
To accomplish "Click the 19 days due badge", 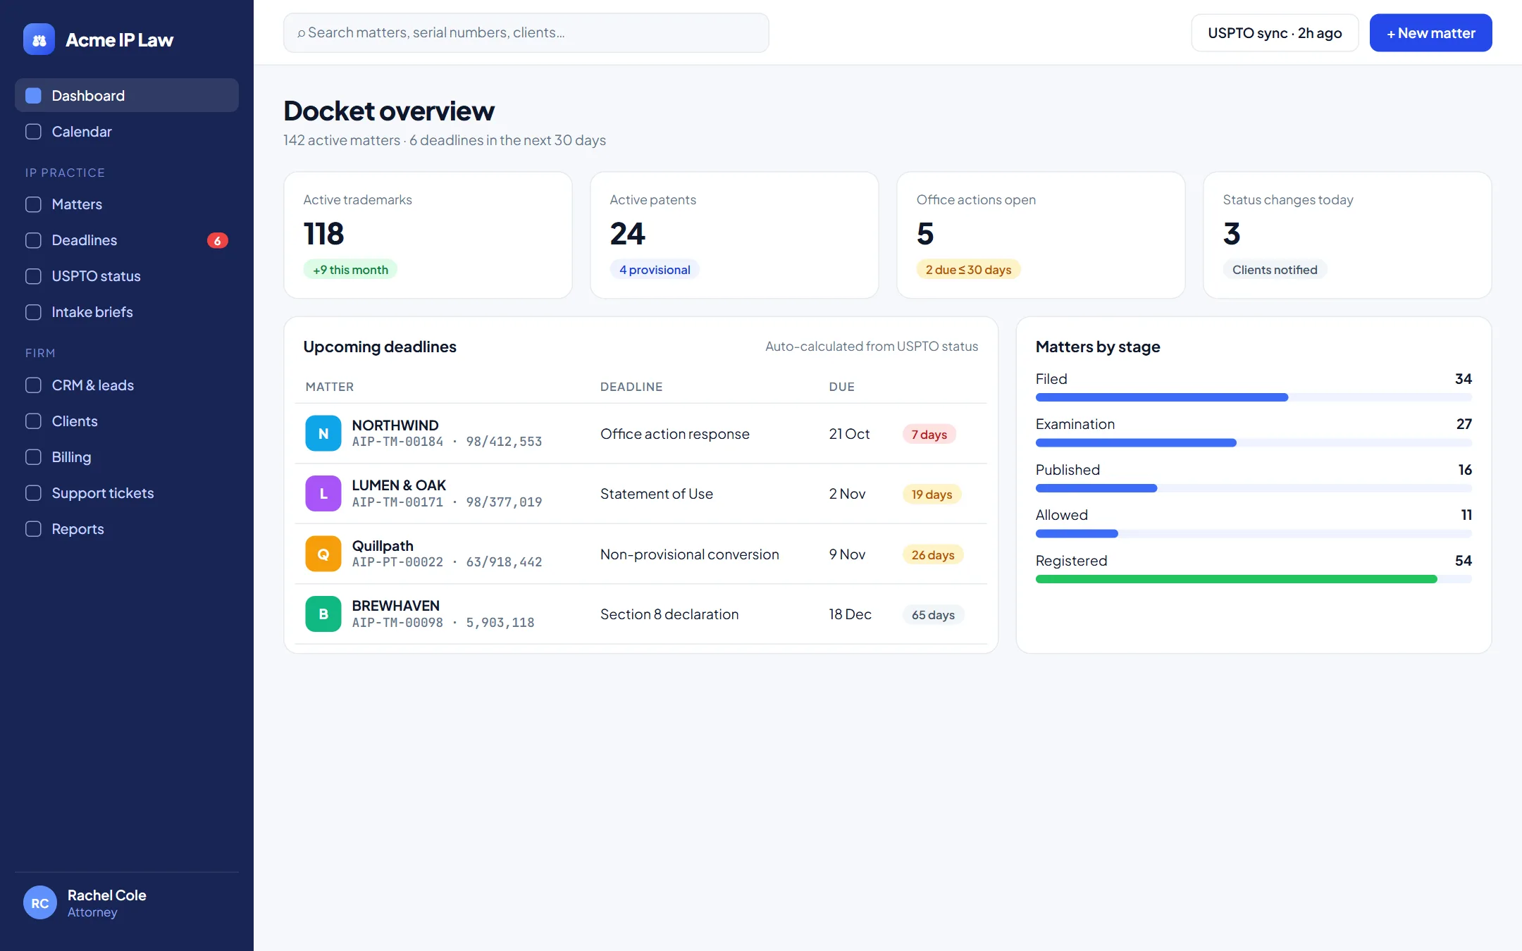I will pos(932,495).
